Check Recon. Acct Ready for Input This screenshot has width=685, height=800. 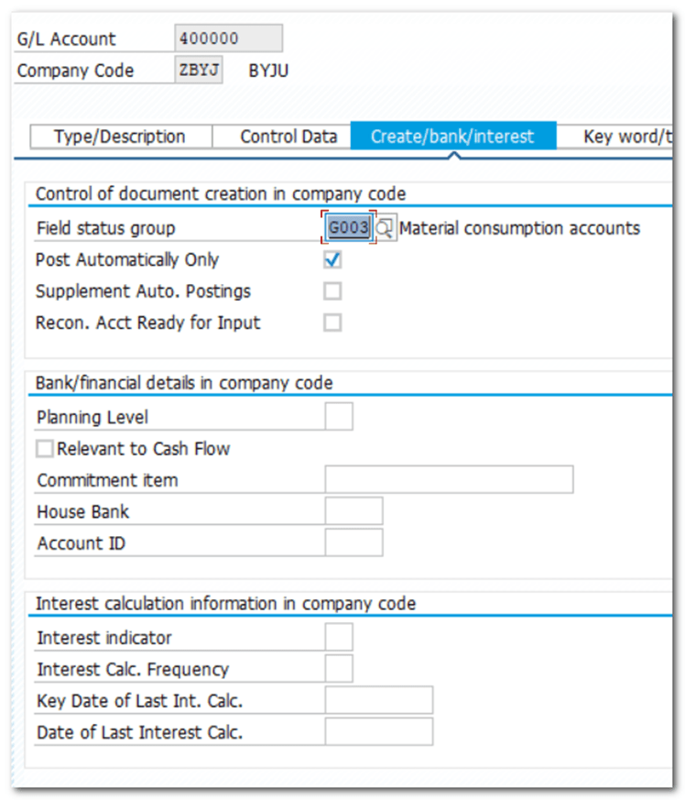(x=332, y=323)
